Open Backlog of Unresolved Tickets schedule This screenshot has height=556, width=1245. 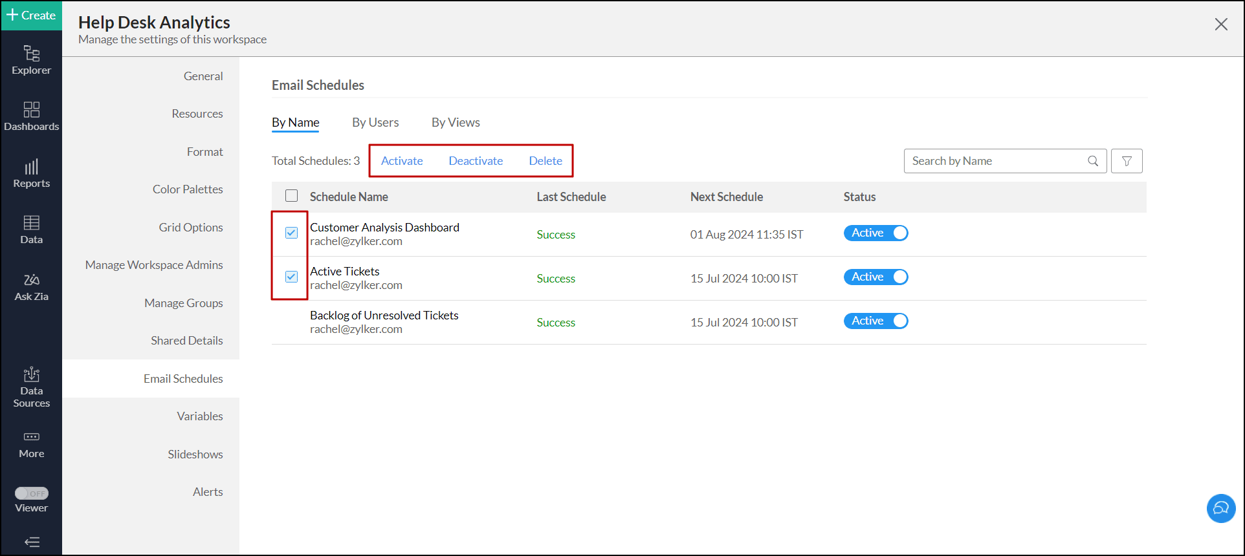pyautogui.click(x=384, y=315)
